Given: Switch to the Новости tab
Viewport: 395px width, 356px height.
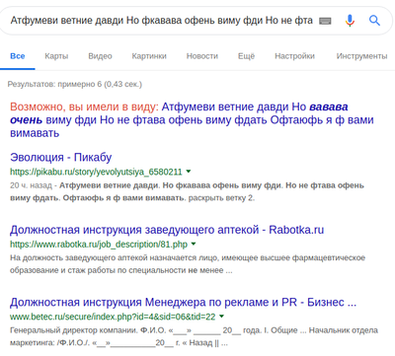Looking at the screenshot, I should point(202,56).
